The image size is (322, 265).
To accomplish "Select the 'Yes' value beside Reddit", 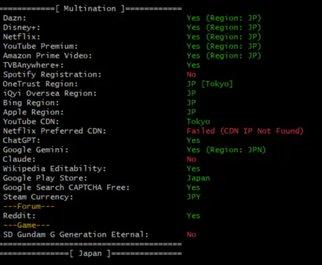I will (x=194, y=216).
